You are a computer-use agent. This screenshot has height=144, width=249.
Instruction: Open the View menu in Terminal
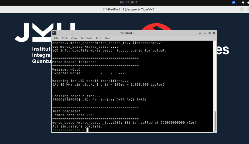pos(74,38)
